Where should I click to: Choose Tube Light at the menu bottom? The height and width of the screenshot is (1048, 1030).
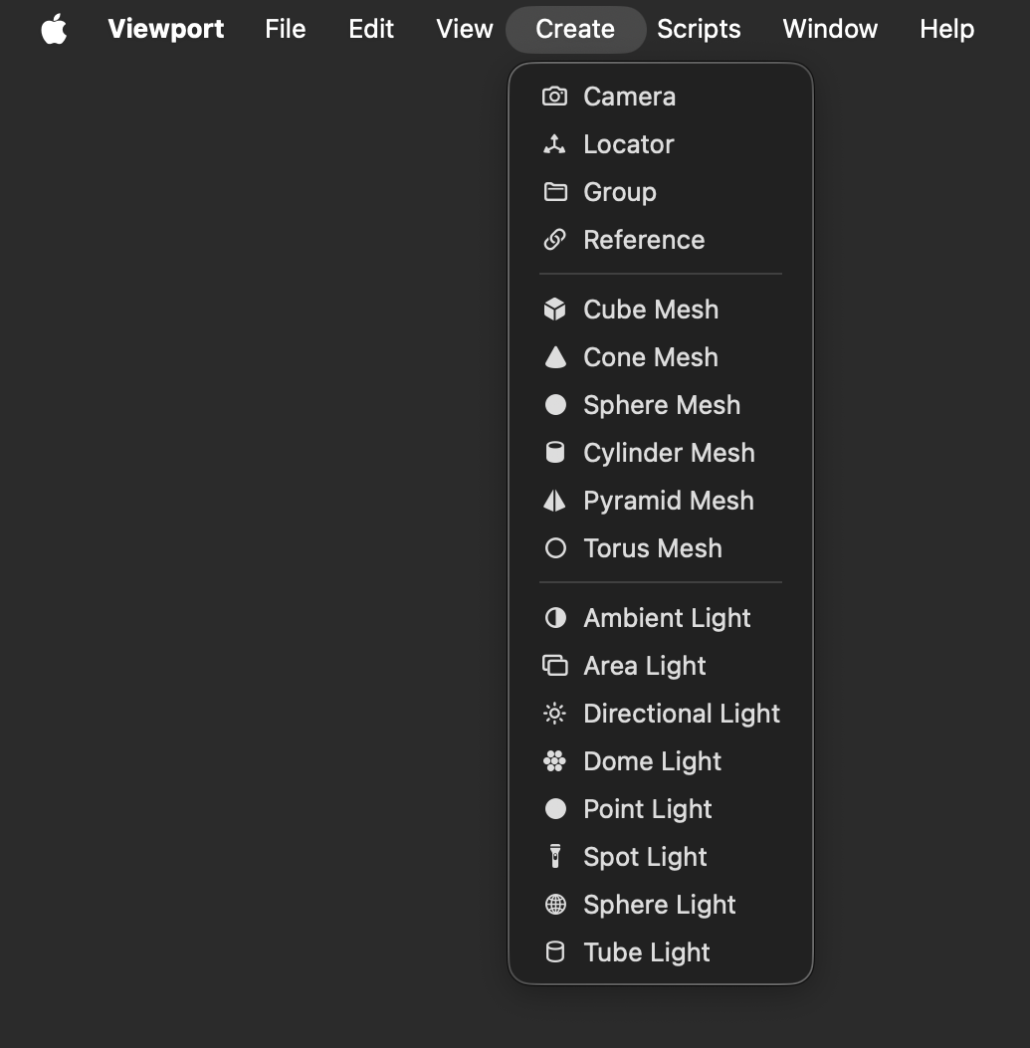(661, 952)
